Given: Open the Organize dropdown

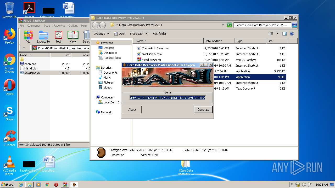Looking at the screenshot, I should tap(101, 34).
